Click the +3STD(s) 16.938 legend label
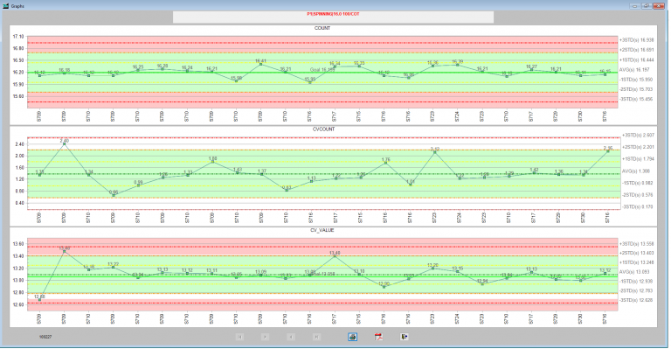Image resolution: width=671 pixels, height=349 pixels. pyautogui.click(x=636, y=40)
